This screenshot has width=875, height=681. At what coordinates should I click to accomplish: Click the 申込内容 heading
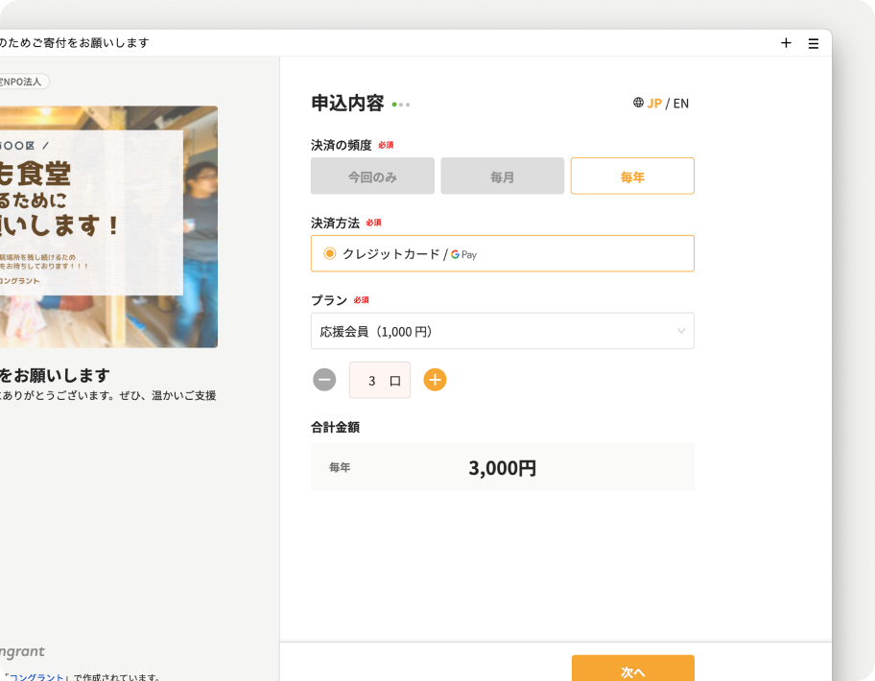click(347, 104)
